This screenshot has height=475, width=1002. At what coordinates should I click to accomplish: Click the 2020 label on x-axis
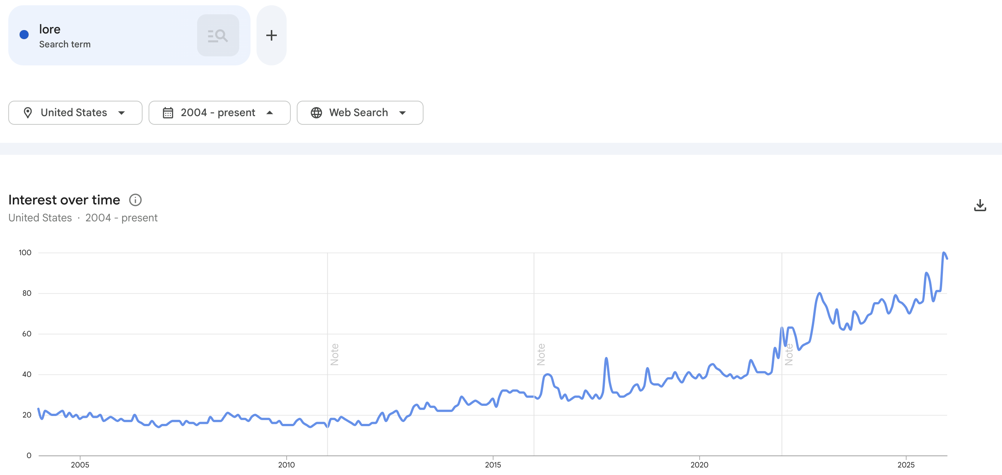tap(699, 464)
